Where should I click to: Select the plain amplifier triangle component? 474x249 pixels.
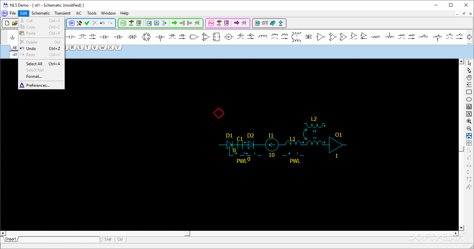320,37
